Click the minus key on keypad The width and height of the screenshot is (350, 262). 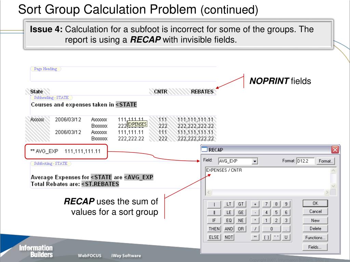click(255, 212)
